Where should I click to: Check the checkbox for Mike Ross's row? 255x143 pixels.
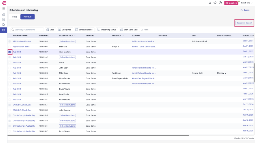(x=10, y=73)
